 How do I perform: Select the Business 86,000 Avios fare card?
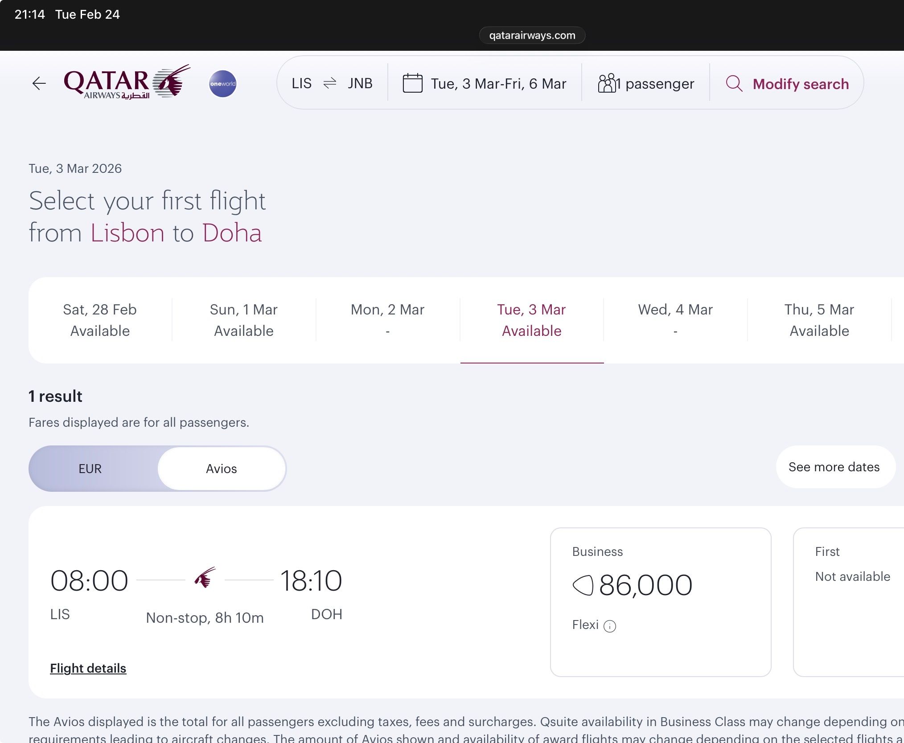click(661, 602)
